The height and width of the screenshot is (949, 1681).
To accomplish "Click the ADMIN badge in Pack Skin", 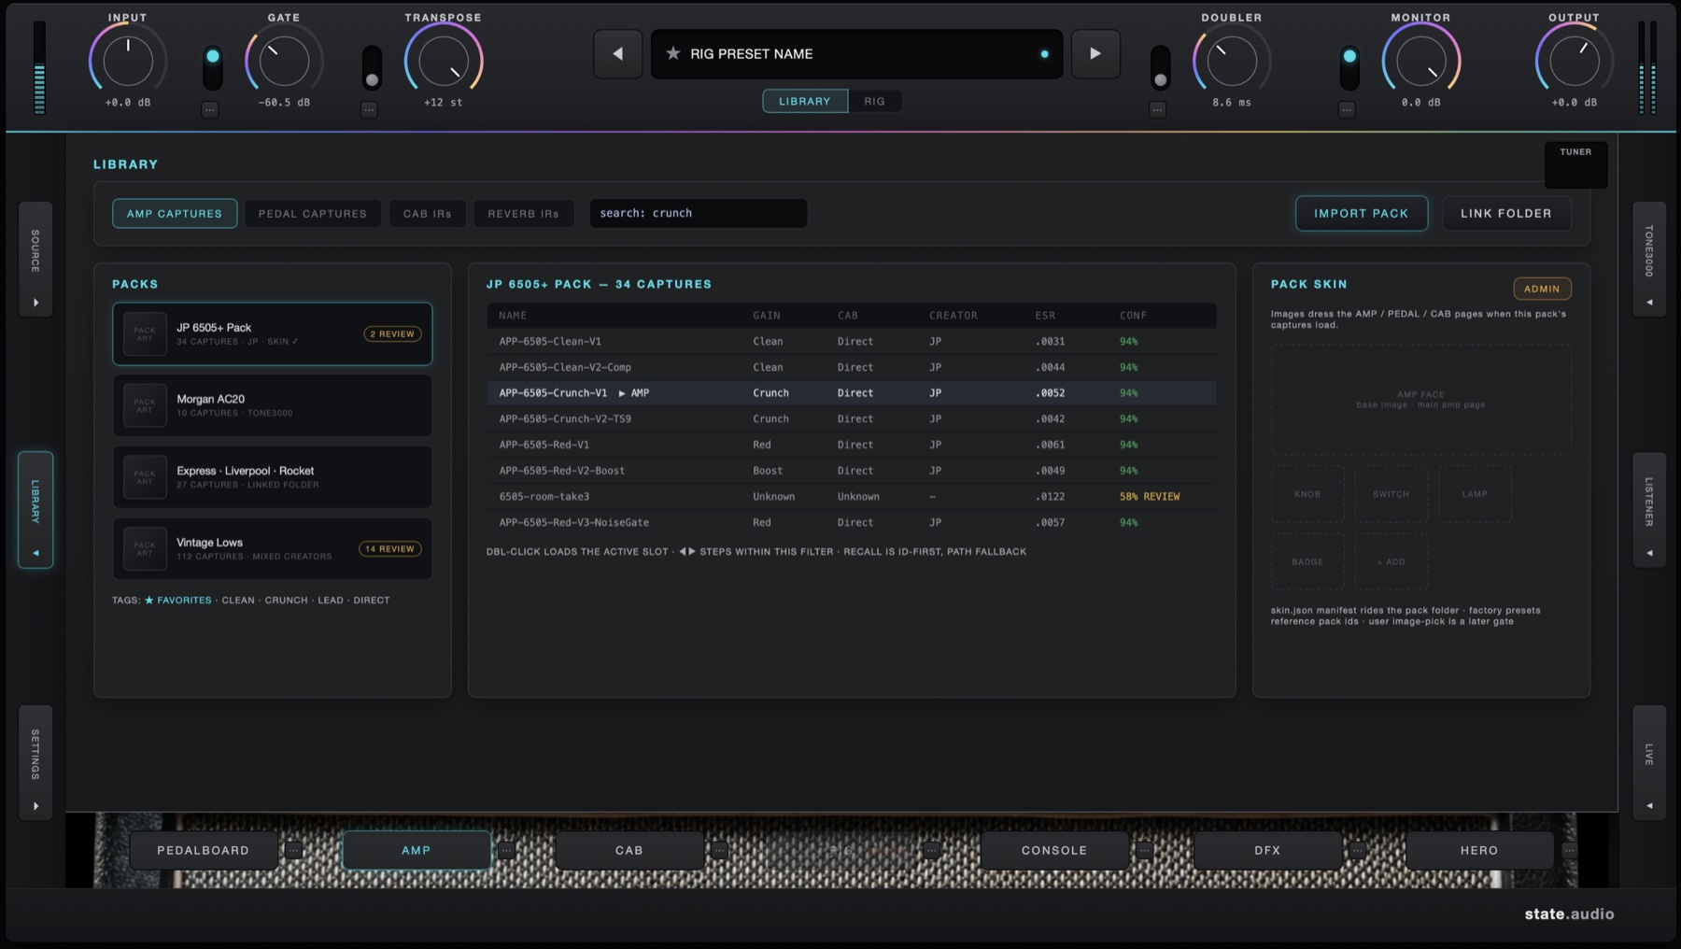I will pyautogui.click(x=1542, y=289).
